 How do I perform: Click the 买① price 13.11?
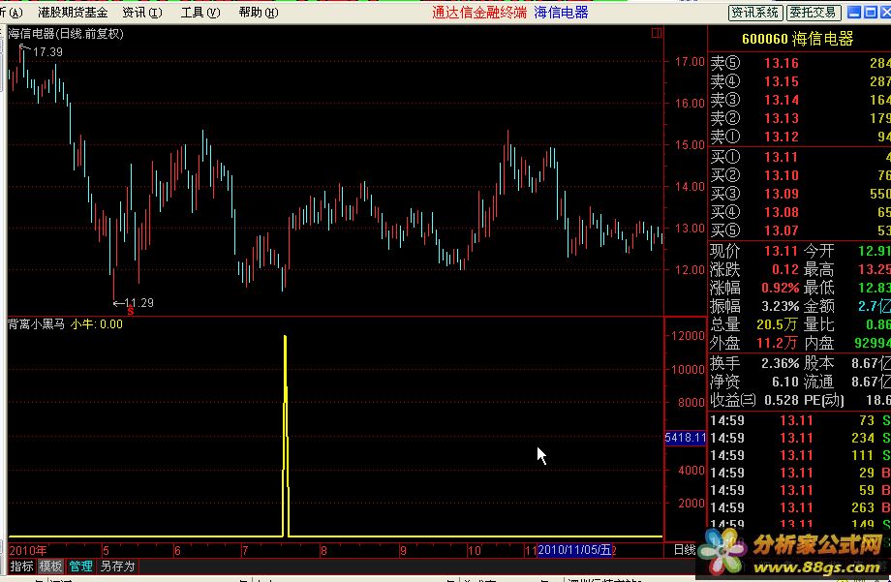coord(782,157)
